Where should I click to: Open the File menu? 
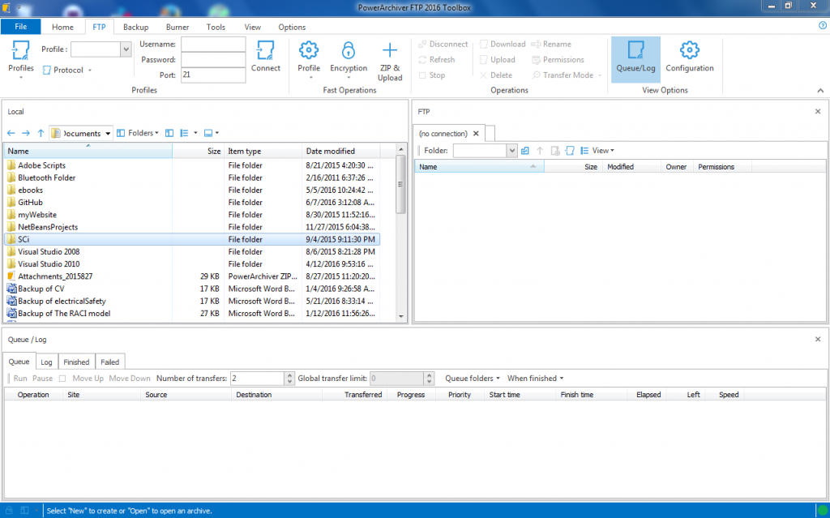click(x=20, y=27)
